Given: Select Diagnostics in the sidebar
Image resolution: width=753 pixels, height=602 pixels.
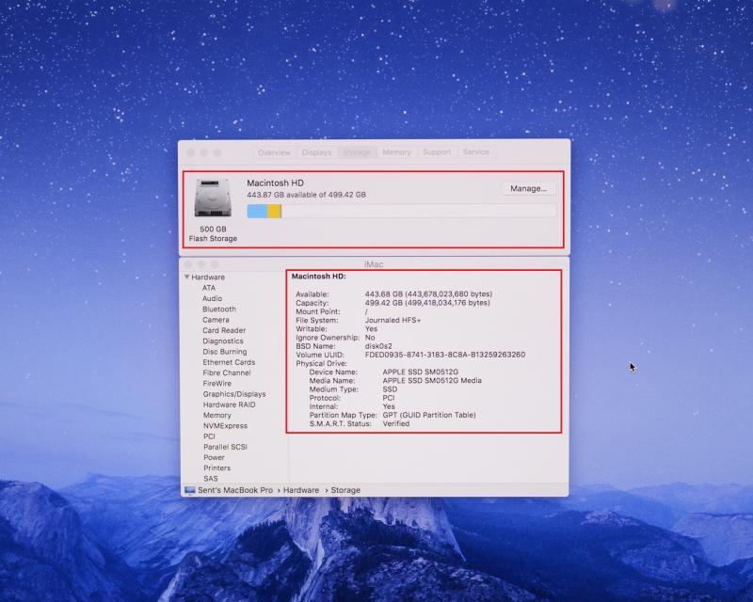Looking at the screenshot, I should [x=223, y=341].
